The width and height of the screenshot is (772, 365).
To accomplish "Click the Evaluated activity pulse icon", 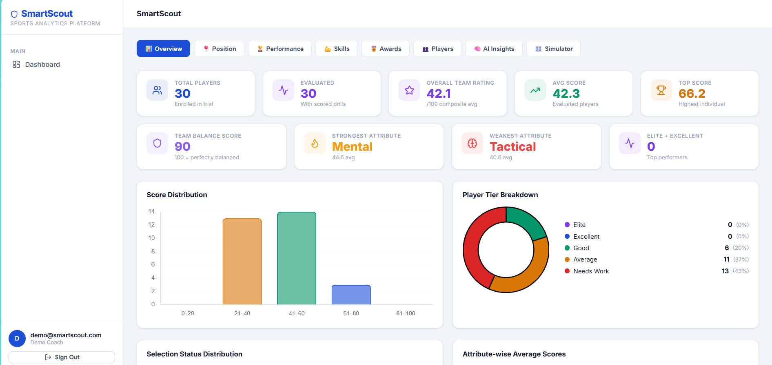I will [x=283, y=90].
